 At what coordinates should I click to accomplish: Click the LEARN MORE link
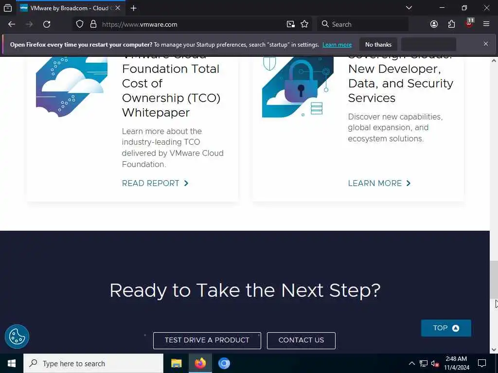(x=379, y=183)
